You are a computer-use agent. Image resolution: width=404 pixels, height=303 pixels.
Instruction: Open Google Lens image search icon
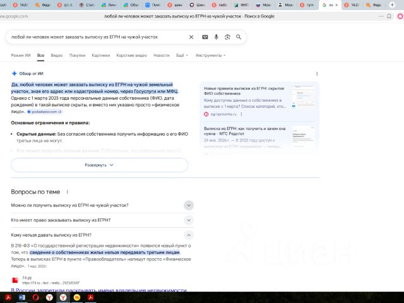point(227,37)
